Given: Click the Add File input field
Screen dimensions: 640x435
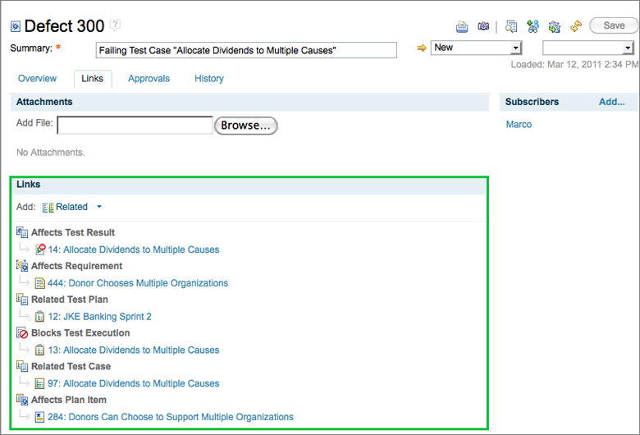Looking at the screenshot, I should pyautogui.click(x=135, y=126).
